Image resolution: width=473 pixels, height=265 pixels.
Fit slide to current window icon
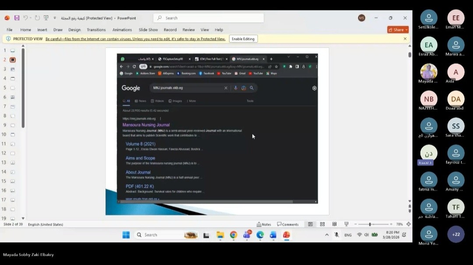tap(409, 224)
